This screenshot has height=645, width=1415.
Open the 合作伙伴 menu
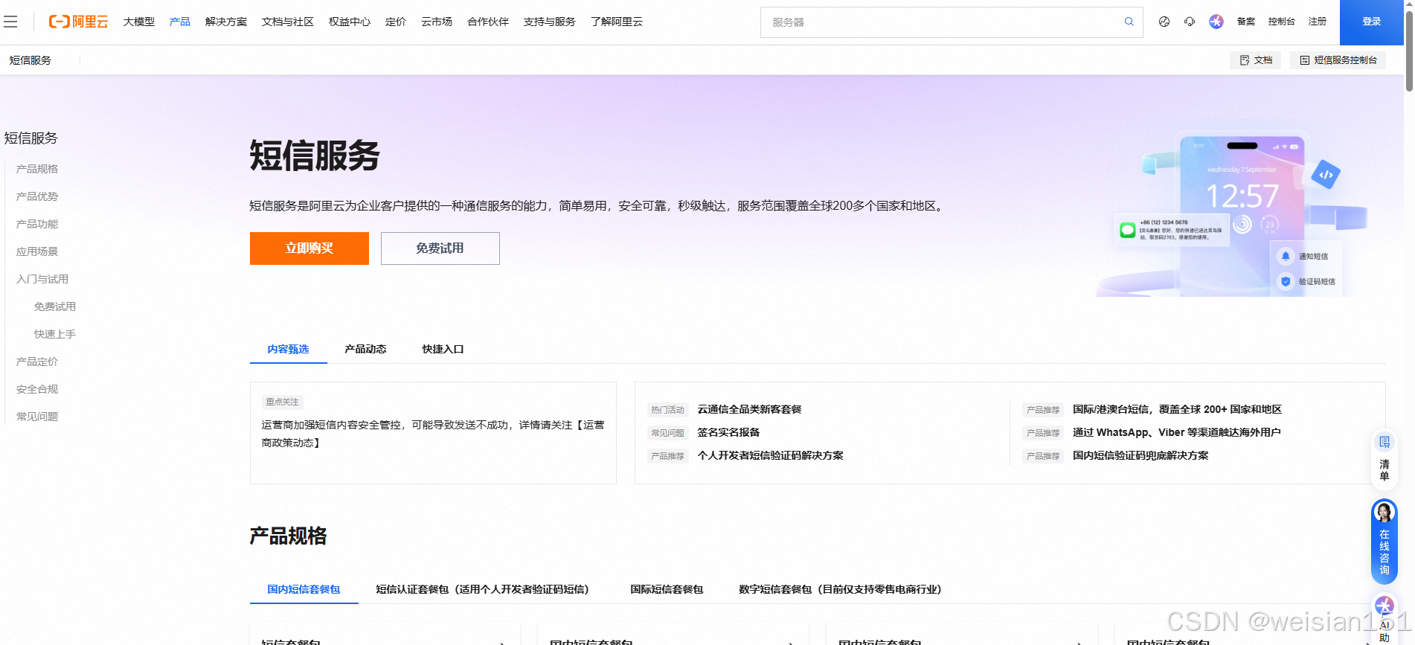[x=488, y=22]
